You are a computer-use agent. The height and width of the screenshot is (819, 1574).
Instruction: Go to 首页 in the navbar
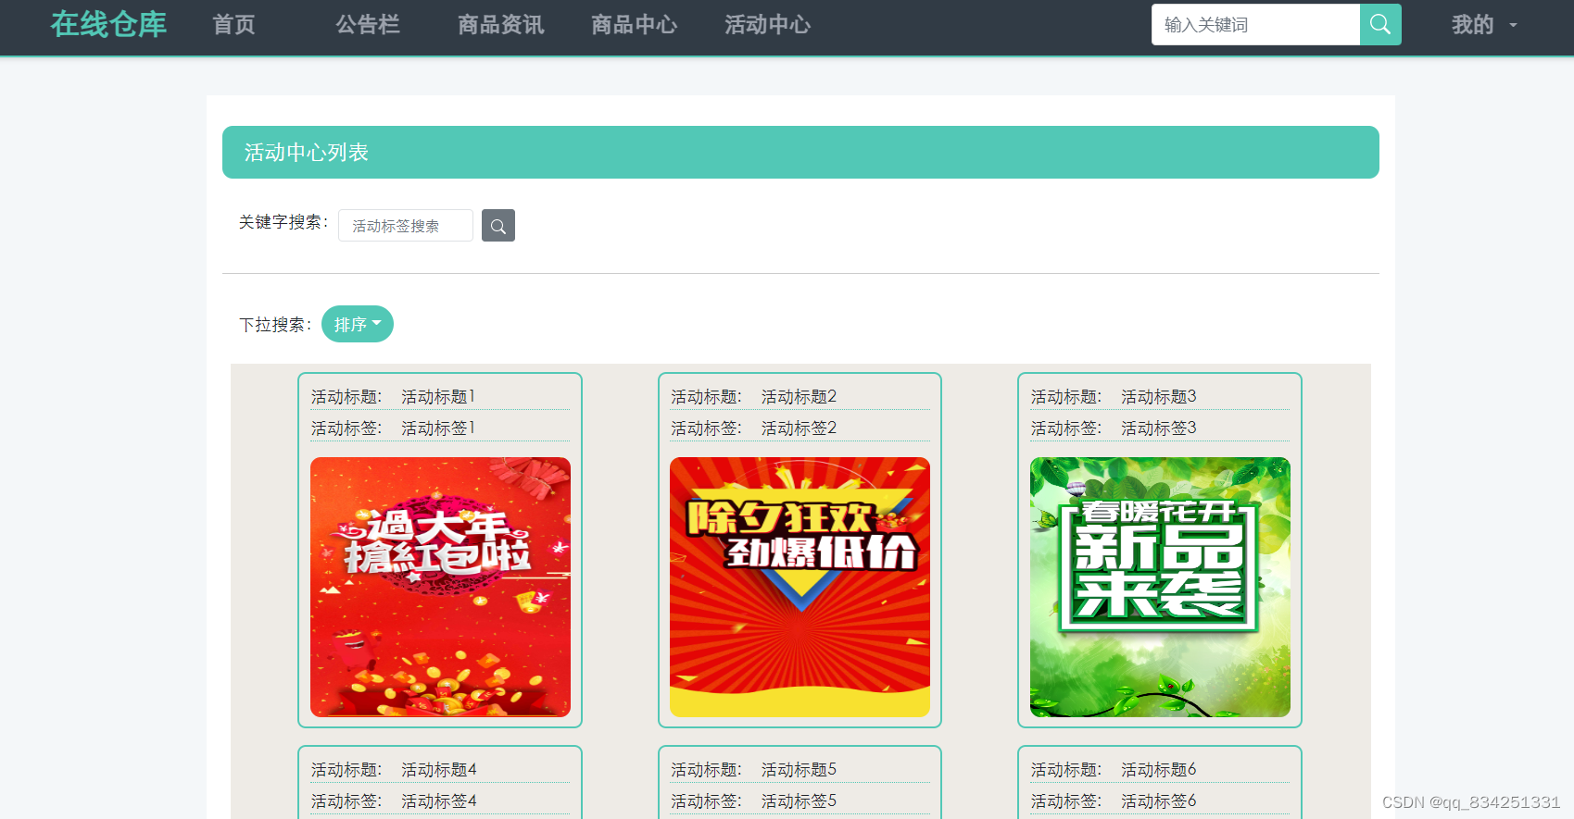pyautogui.click(x=233, y=25)
